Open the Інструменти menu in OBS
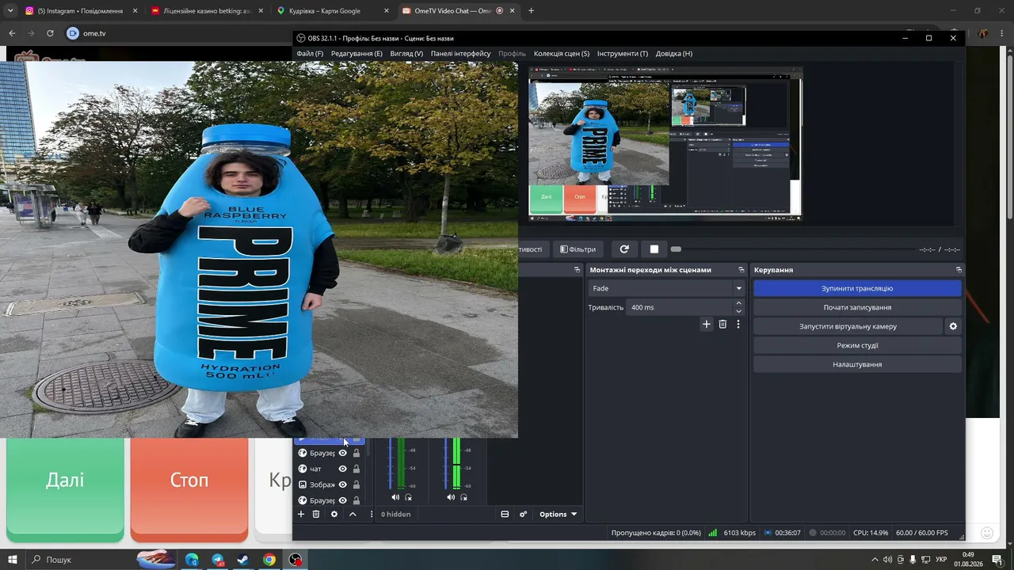 click(623, 54)
